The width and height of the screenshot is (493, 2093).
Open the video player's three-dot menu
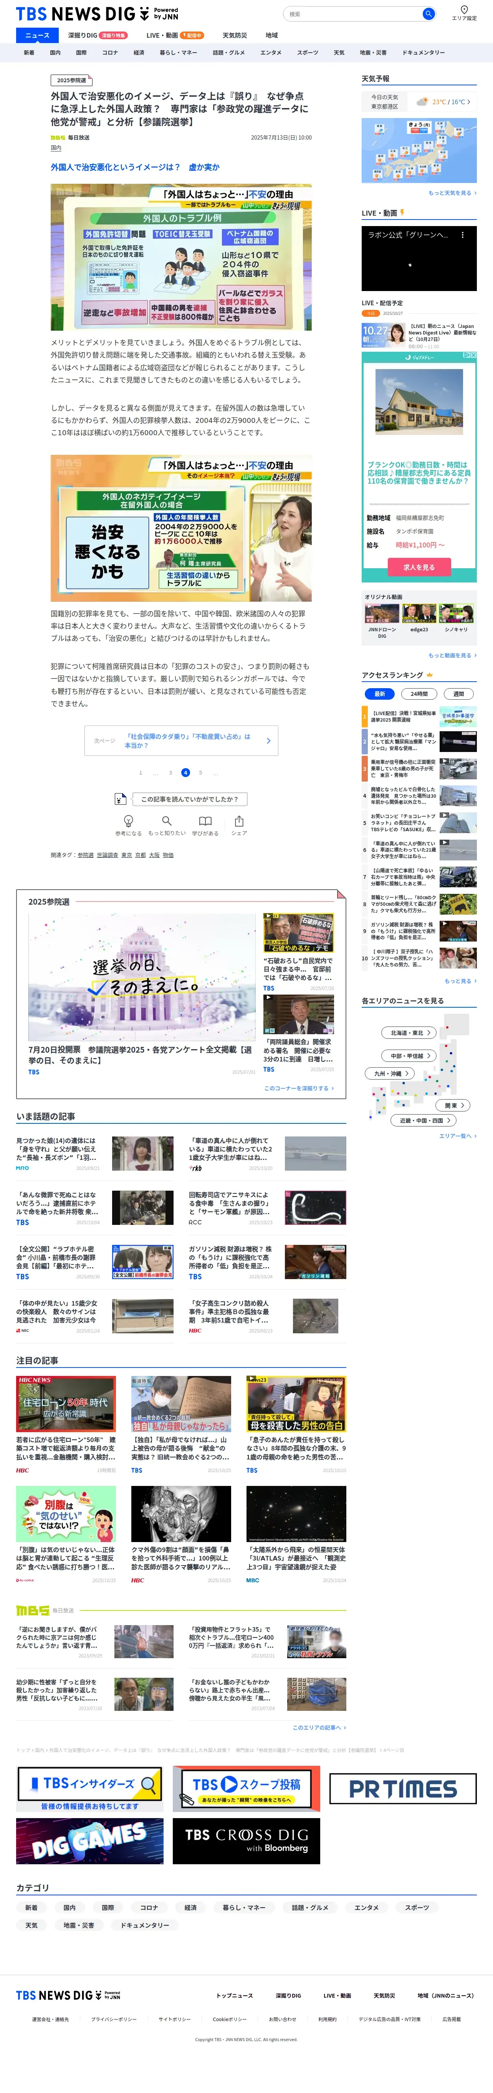point(463,235)
